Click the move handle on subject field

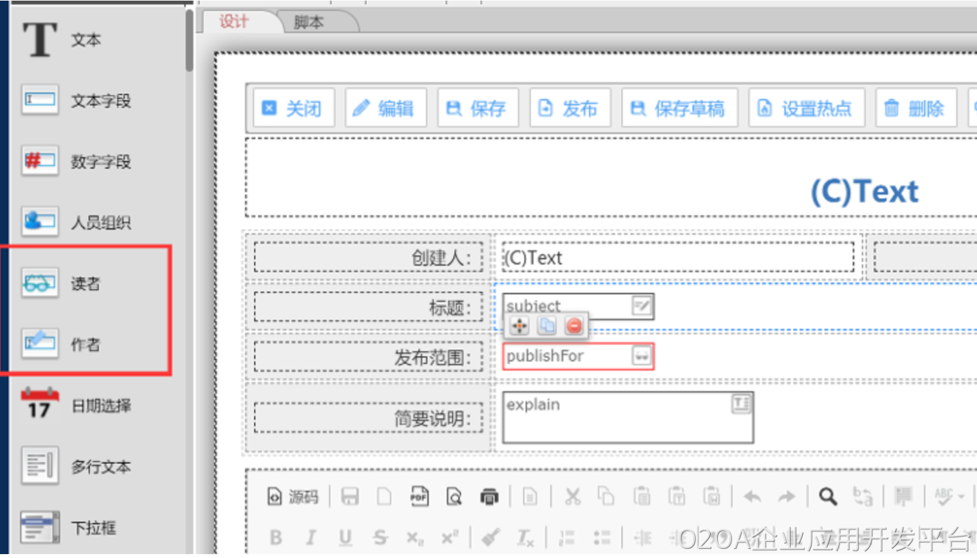coord(519,326)
